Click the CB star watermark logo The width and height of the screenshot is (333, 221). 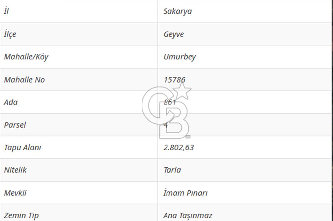click(166, 111)
